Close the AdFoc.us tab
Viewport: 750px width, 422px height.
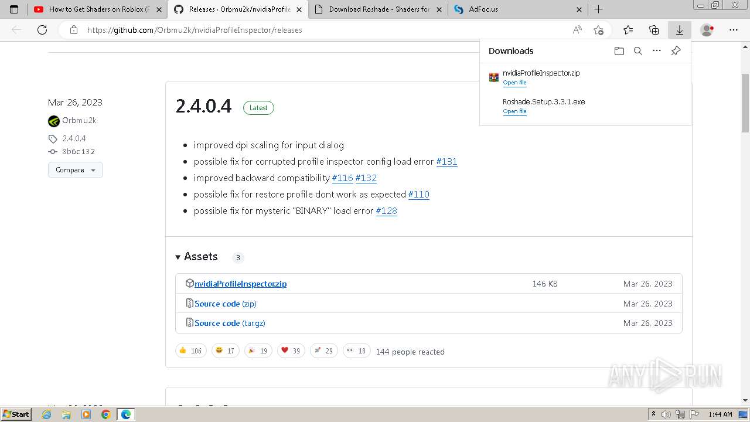click(x=579, y=9)
